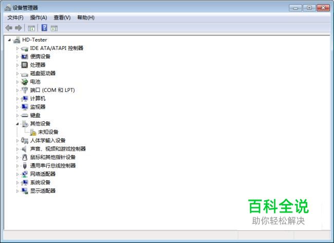334x243 pixels.
Task: Click the 处理器 processor icon
Action: (x=25, y=65)
